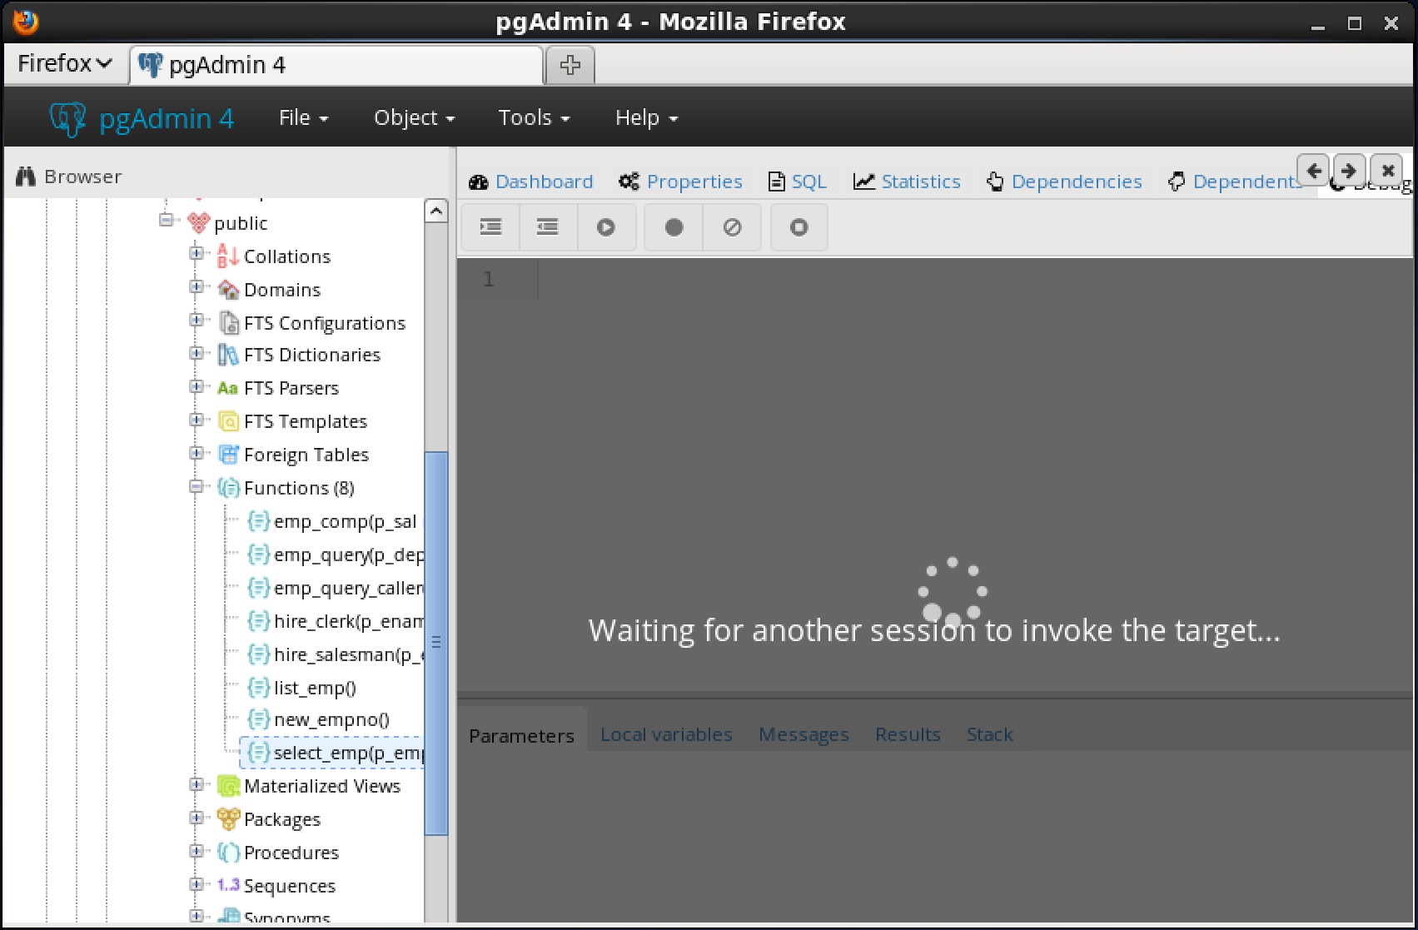Viewport: 1418px width, 930px height.
Task: Click the browser tree scrollbar up arrow
Action: [436, 211]
